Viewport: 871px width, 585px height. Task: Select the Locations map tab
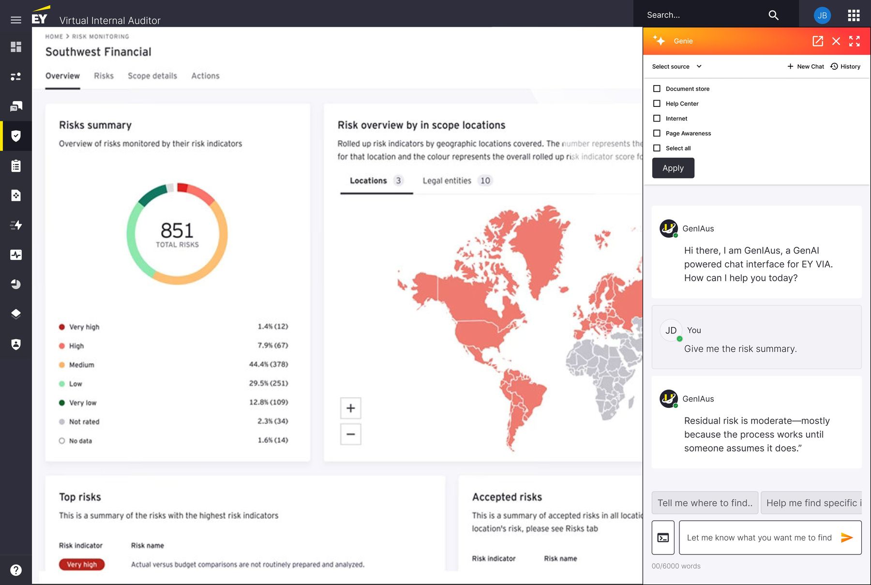click(x=376, y=181)
